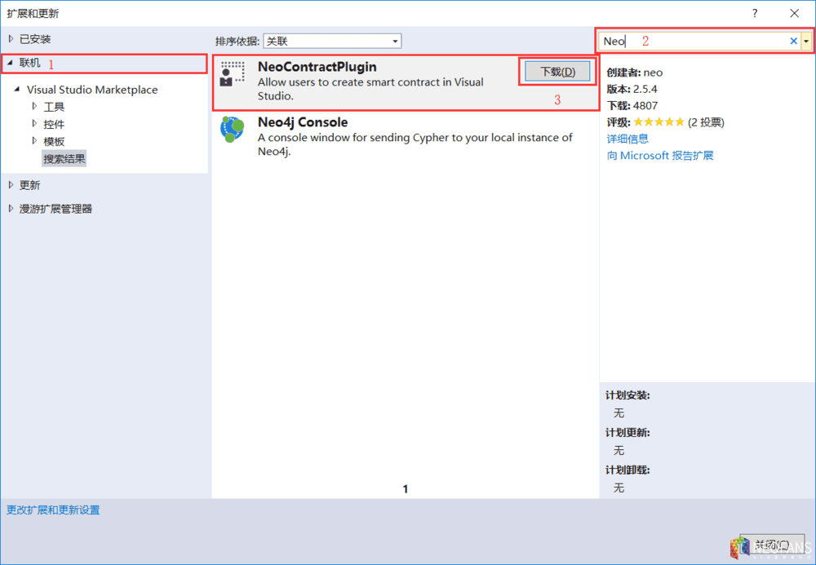Select the Neo4j Console result title
This screenshot has width=816, height=565.
(303, 122)
